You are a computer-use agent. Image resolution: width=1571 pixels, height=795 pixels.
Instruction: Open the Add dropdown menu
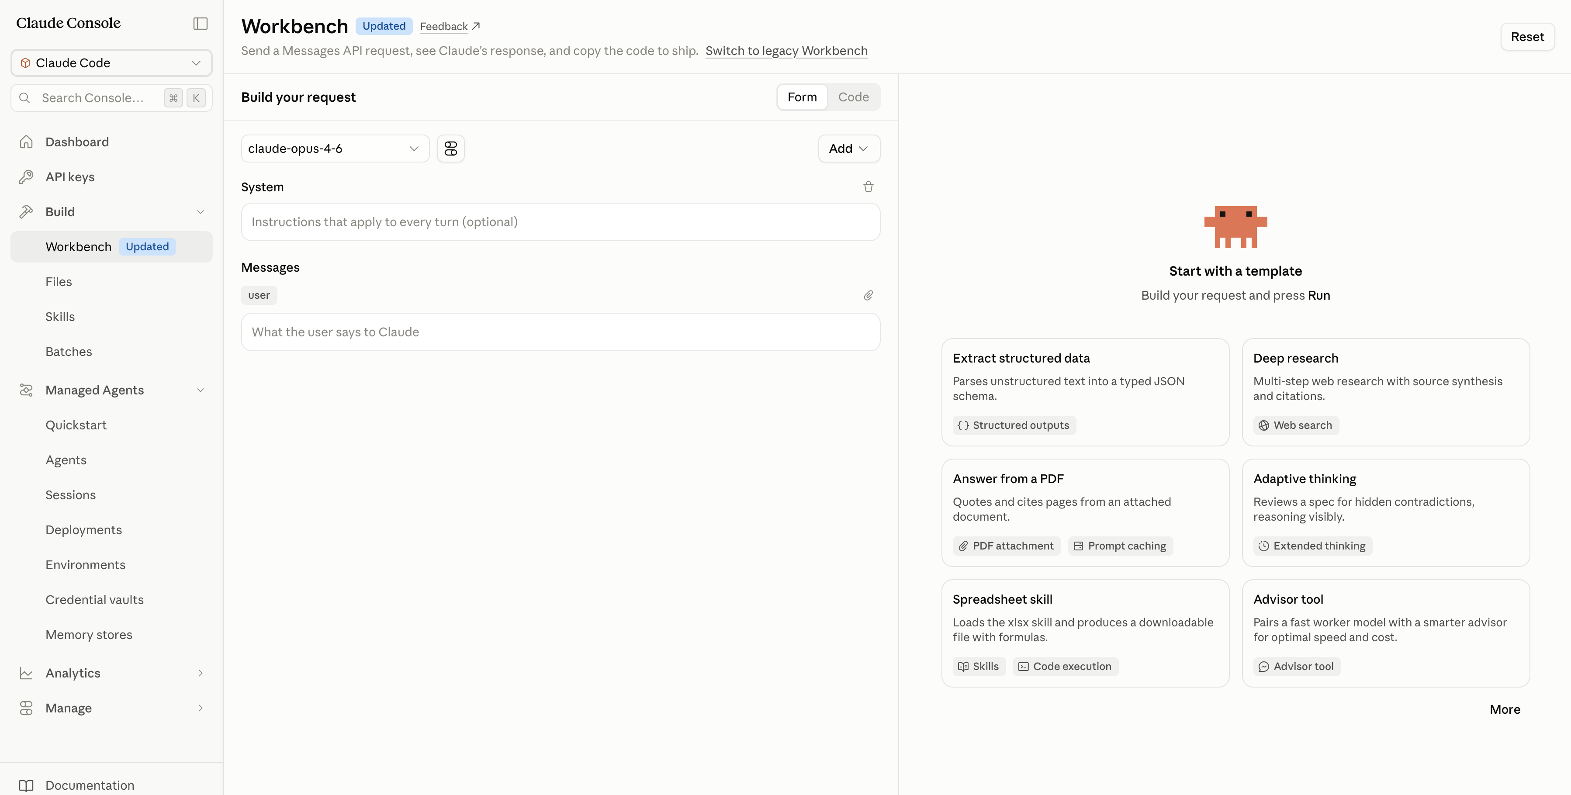(x=849, y=148)
